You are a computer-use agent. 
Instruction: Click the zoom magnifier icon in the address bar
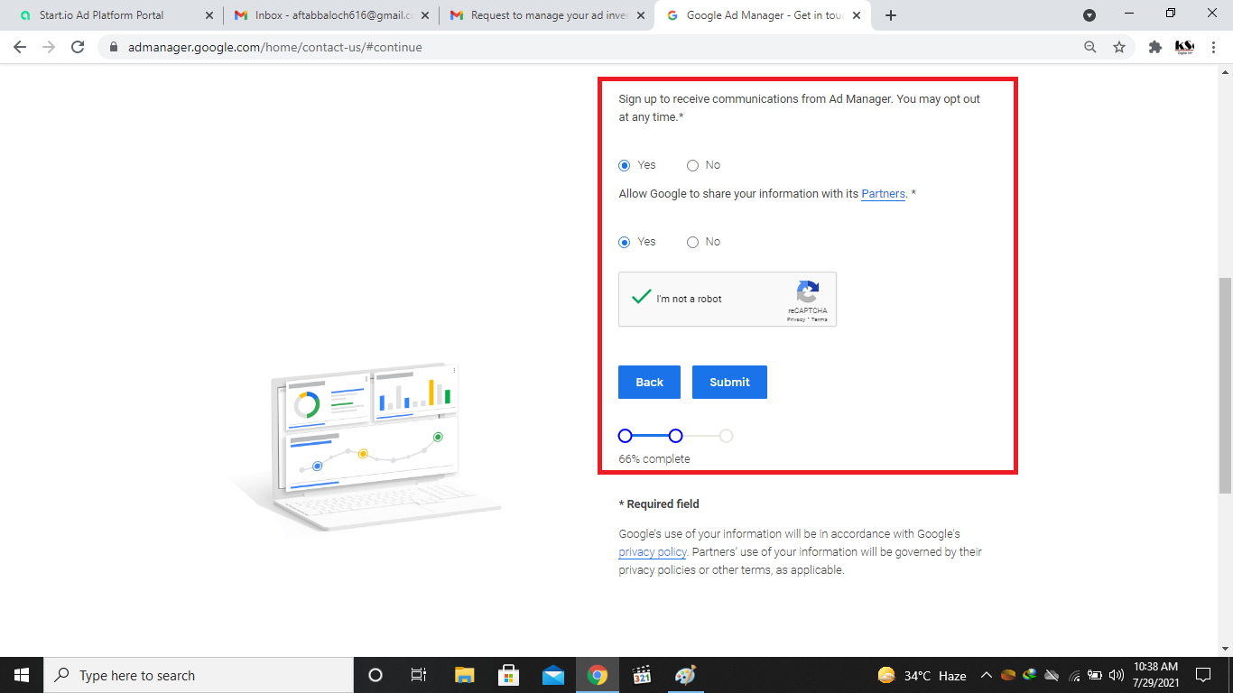[1090, 47]
